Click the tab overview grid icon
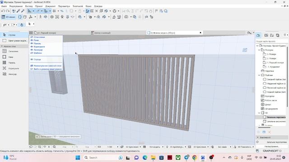Image resolution: width=289 pixels, height=162 pixels. click(31, 33)
